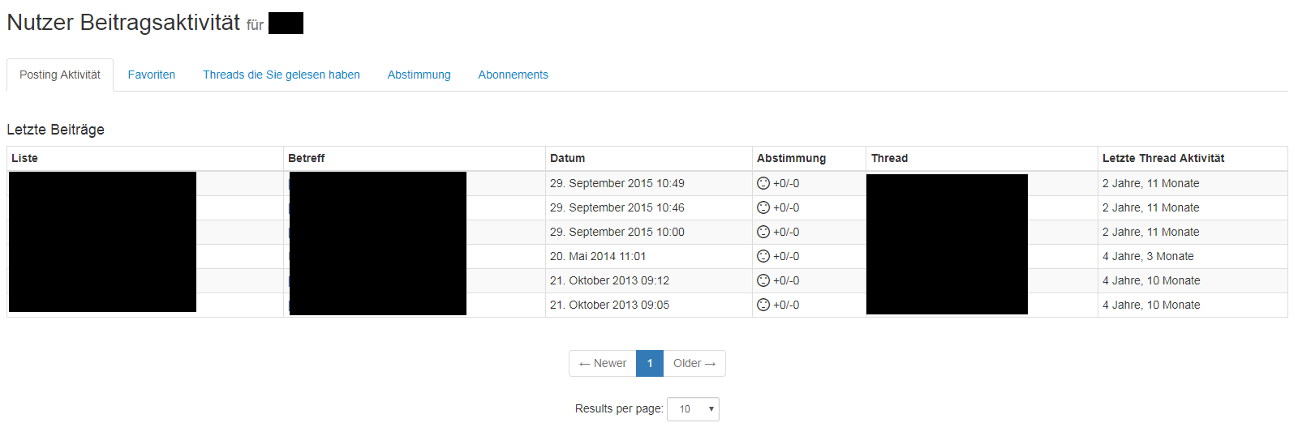1298x440 pixels.
Task: Click the Datum column header
Action: click(x=567, y=158)
